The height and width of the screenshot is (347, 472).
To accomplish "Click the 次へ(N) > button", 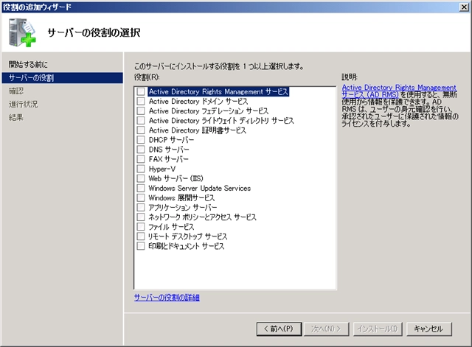I will click(x=326, y=329).
